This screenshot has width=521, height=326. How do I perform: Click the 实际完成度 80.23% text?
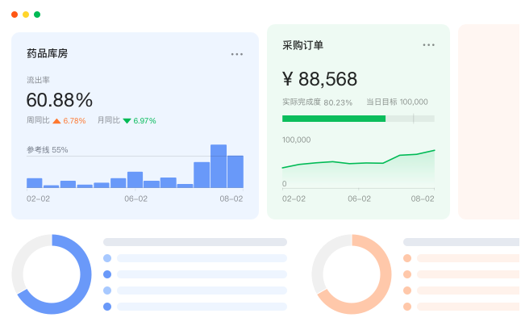(x=317, y=102)
